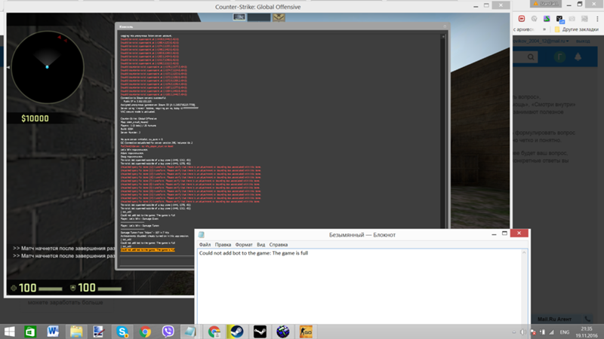Open the paint app taskbar icon beside Explorer
The height and width of the screenshot is (339, 604).
[99, 331]
